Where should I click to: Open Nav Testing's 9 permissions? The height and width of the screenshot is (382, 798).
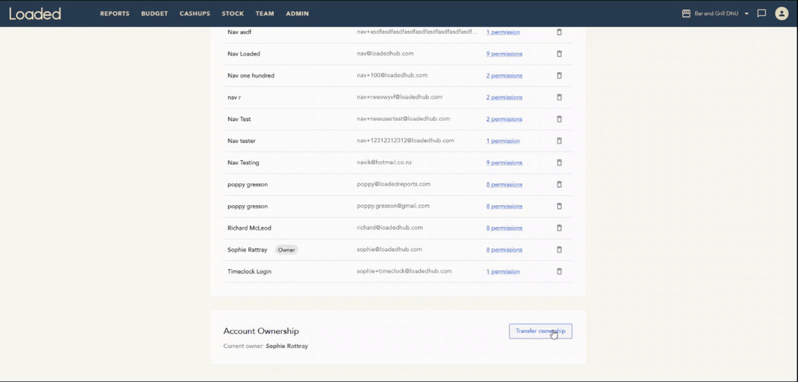pyautogui.click(x=504, y=163)
